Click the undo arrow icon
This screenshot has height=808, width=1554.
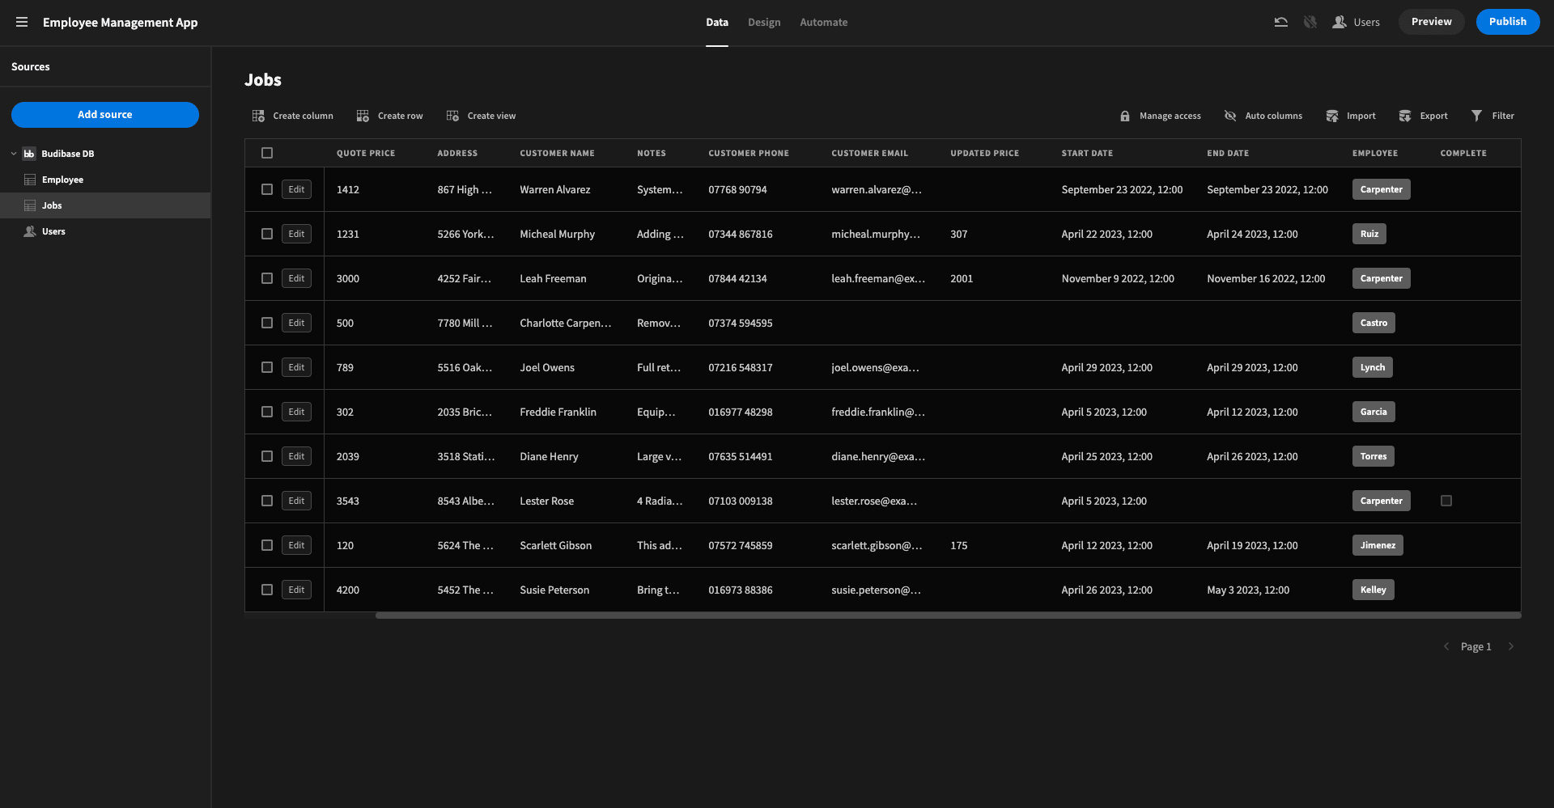click(1280, 22)
